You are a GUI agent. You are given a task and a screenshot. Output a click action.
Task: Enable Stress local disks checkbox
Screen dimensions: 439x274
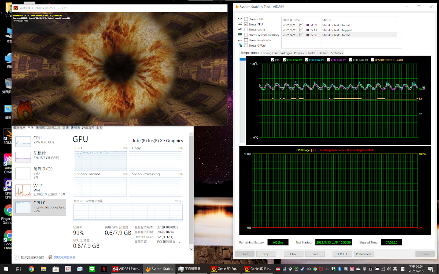[246, 40]
